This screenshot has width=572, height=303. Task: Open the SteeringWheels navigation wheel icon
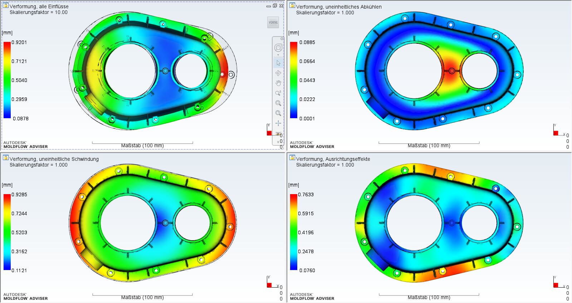tap(278, 48)
